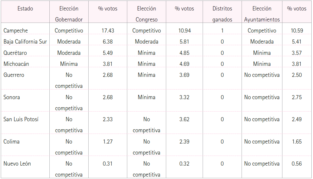This screenshot has width=313, height=179.
Task: Click the 0.56 value in Nuevo León row
Action: pos(297,164)
